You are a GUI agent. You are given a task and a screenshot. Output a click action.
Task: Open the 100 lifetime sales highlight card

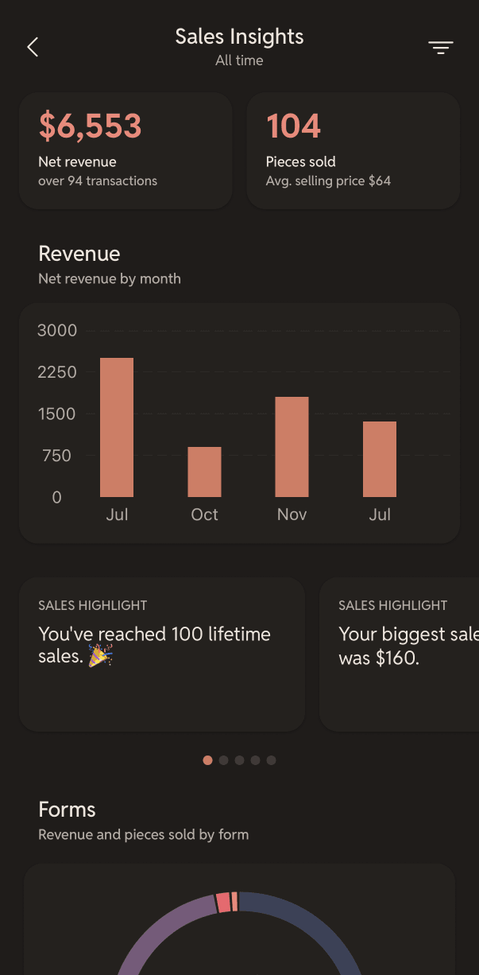click(162, 655)
